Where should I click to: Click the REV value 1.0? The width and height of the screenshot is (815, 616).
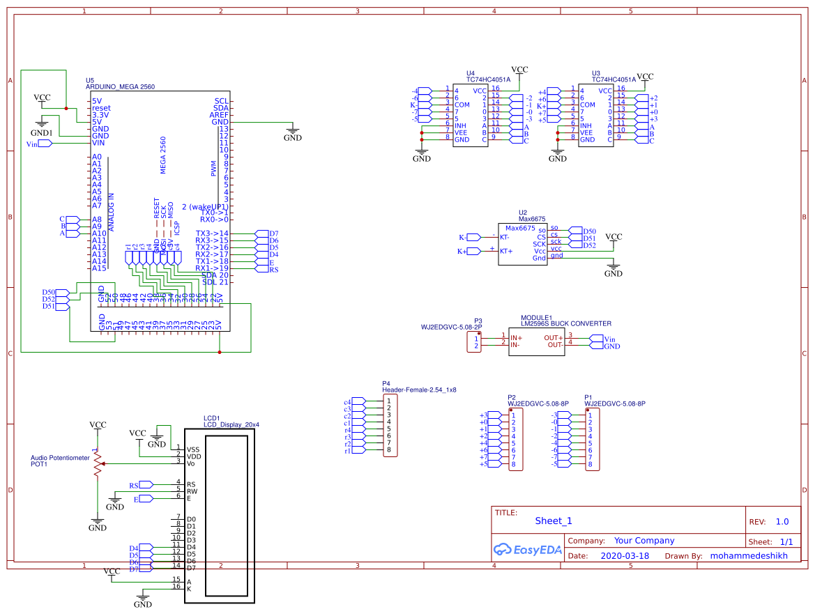point(782,521)
